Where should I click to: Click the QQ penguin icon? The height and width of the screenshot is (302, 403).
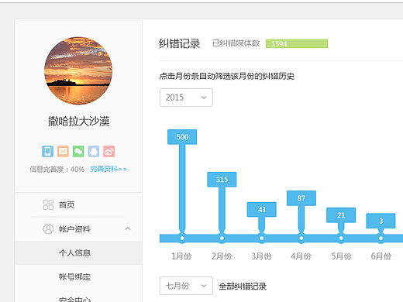pos(94,151)
